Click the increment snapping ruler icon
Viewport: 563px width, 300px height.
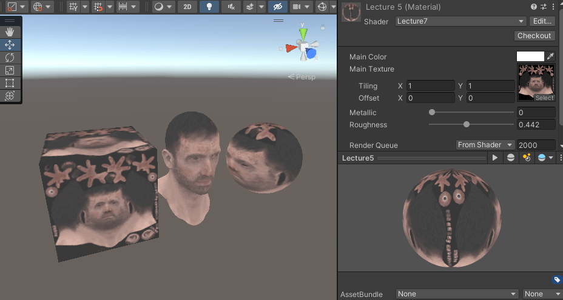tap(123, 7)
